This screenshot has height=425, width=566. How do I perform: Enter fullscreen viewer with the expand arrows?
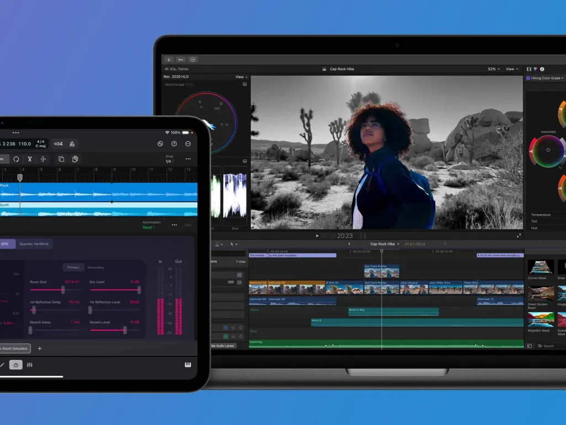point(518,236)
